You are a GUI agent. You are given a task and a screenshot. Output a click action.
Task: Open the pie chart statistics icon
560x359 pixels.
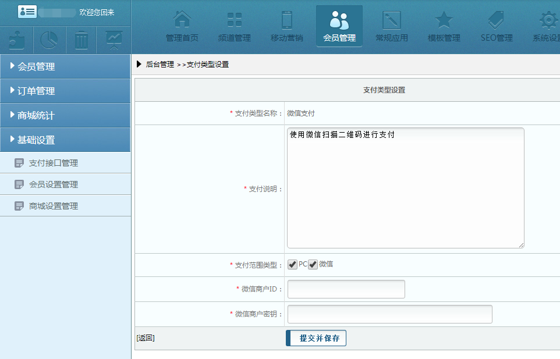[49, 40]
